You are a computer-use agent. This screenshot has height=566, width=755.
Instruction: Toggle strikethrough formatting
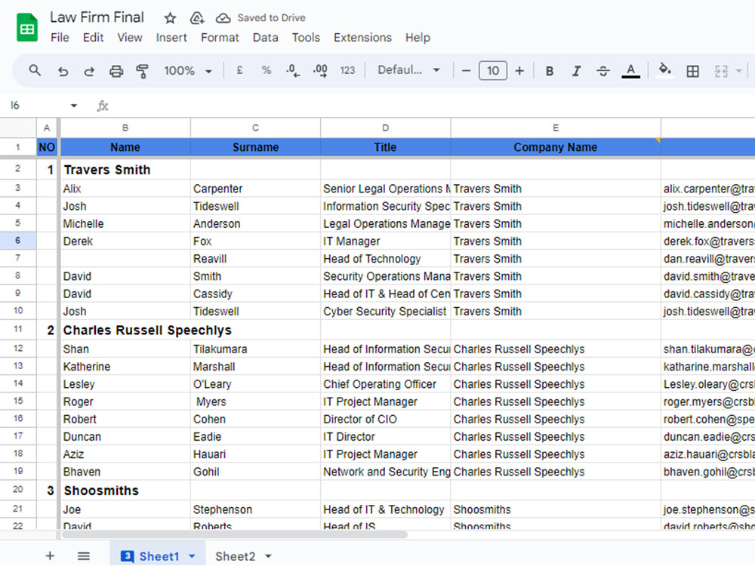tap(602, 71)
